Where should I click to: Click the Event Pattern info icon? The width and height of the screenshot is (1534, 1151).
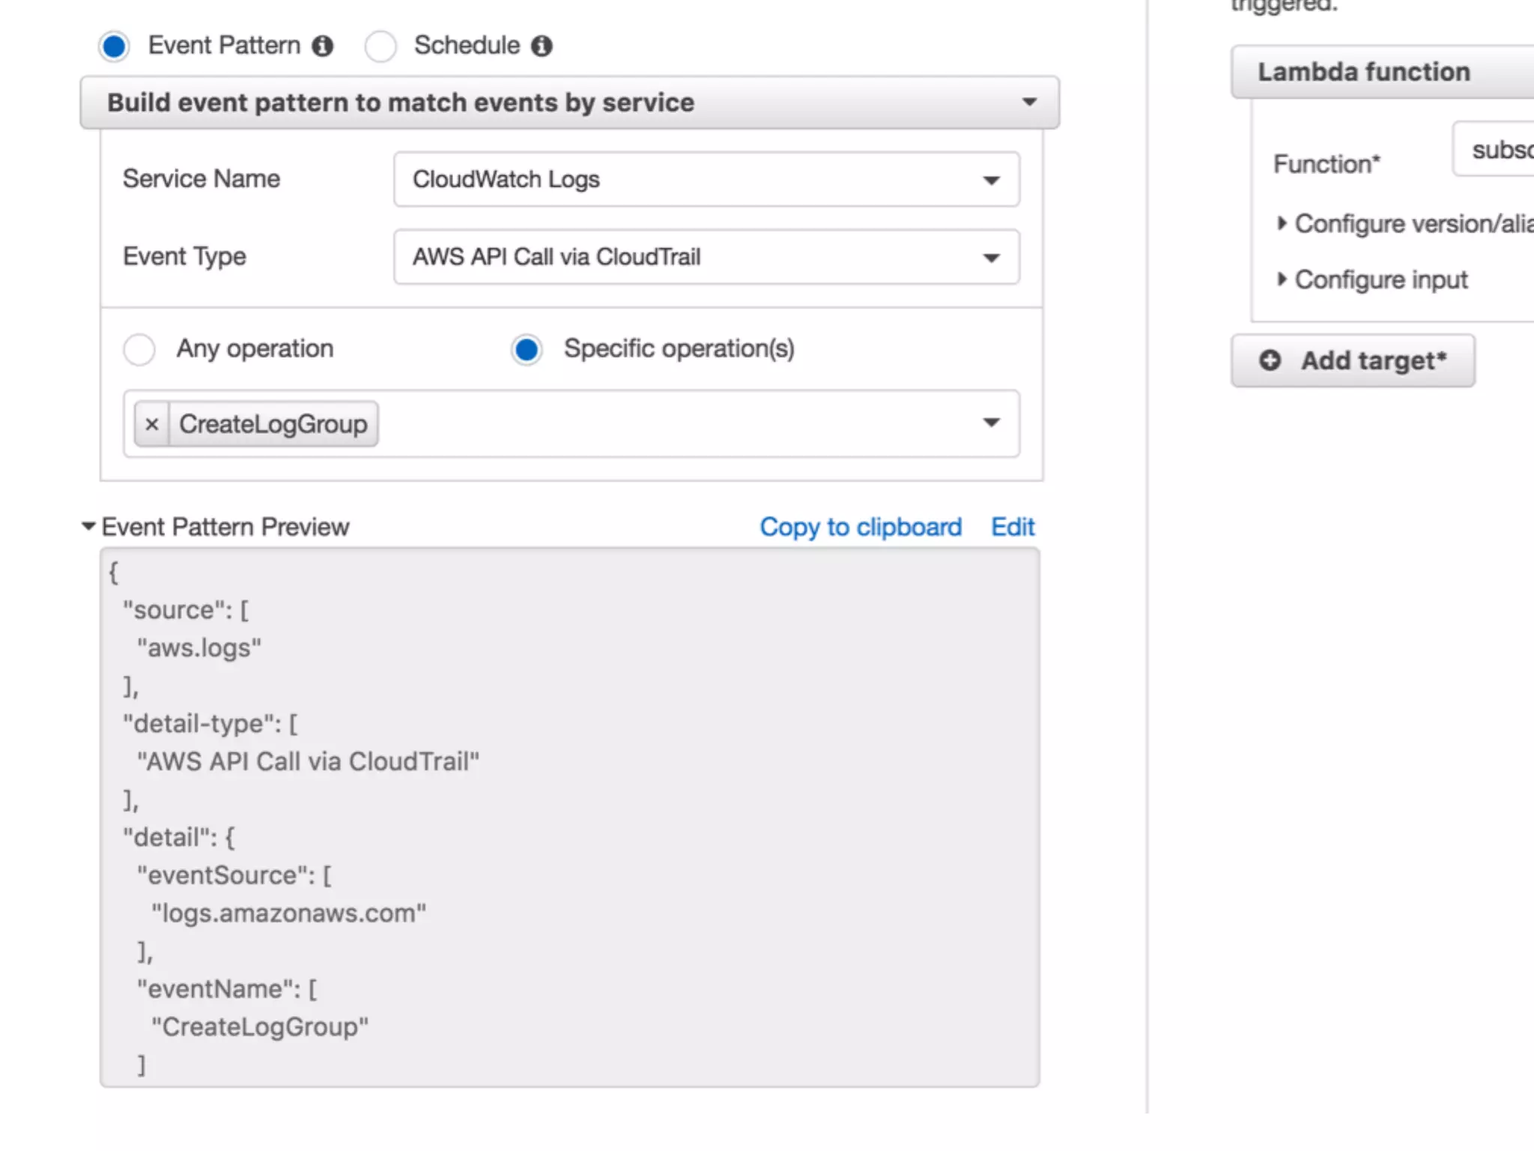pyautogui.click(x=323, y=46)
